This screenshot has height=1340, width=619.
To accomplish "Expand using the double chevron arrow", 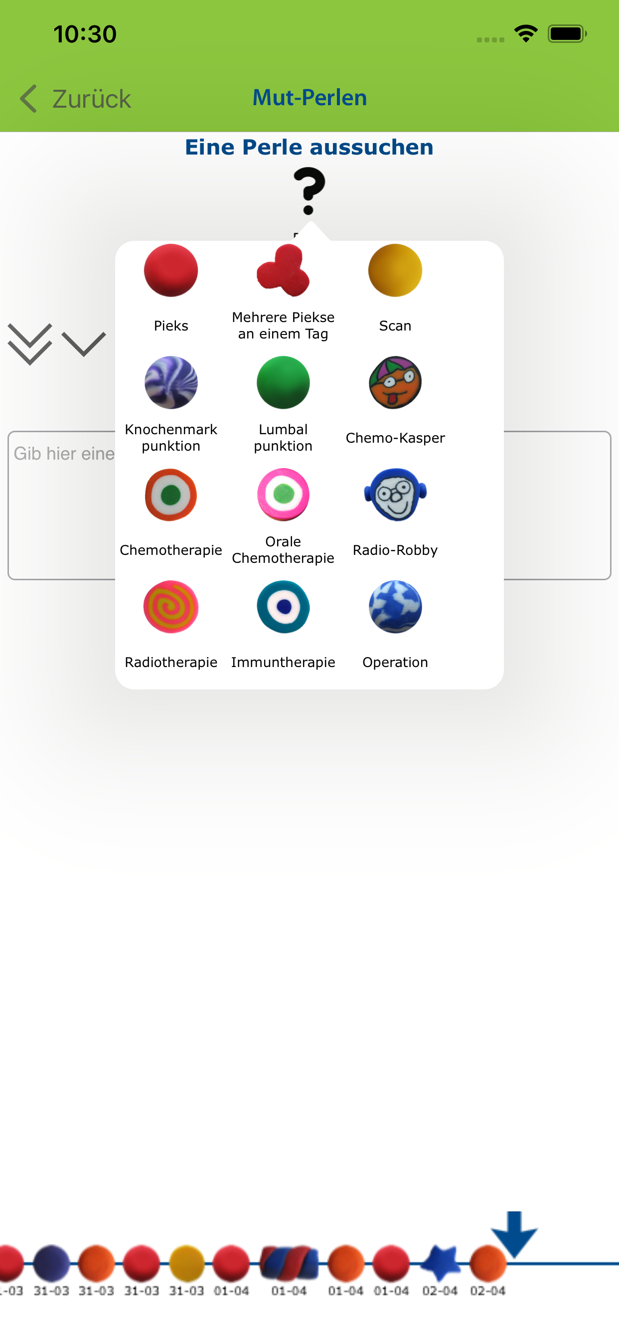I will 29,344.
